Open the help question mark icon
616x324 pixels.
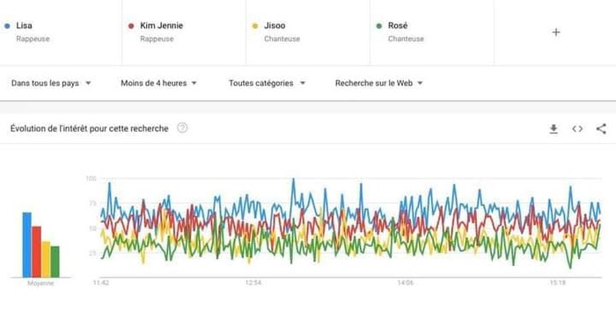(182, 127)
